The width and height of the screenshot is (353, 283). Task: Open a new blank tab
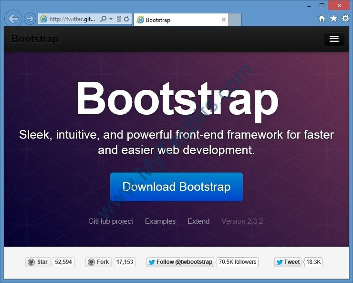(235, 20)
